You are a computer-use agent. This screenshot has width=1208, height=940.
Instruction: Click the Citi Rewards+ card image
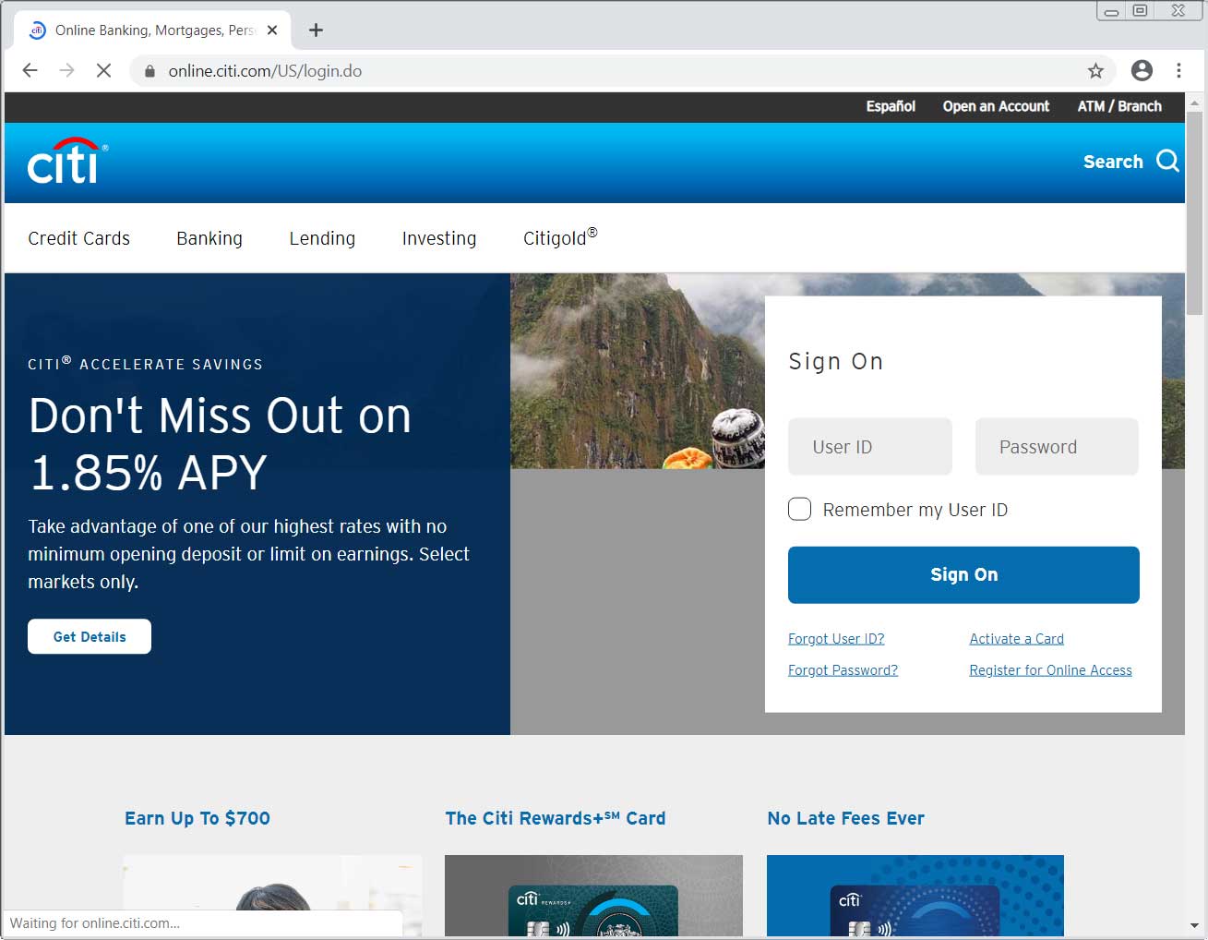tap(593, 896)
